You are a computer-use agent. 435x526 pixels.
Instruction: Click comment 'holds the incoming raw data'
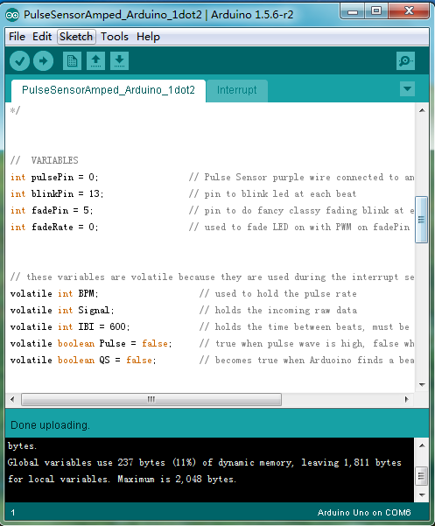pyautogui.click(x=285, y=311)
